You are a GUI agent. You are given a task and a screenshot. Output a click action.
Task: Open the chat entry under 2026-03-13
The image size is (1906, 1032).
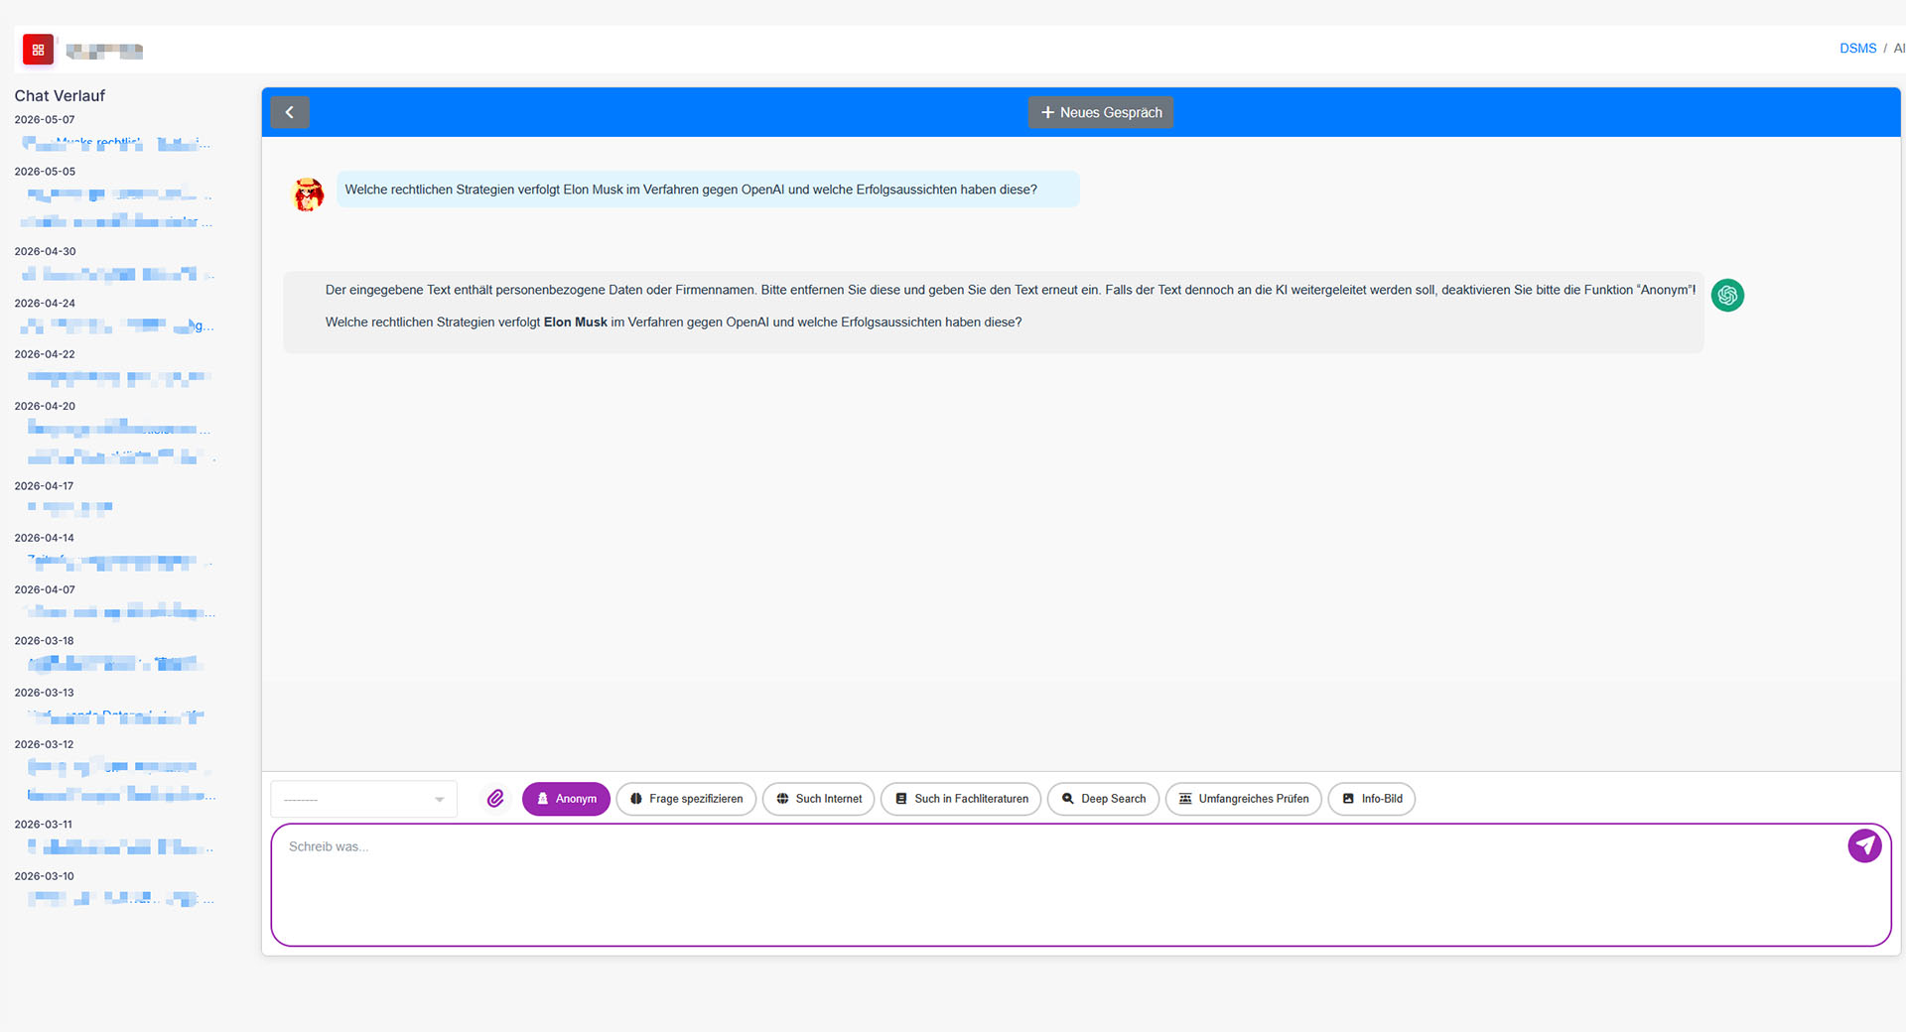116,715
